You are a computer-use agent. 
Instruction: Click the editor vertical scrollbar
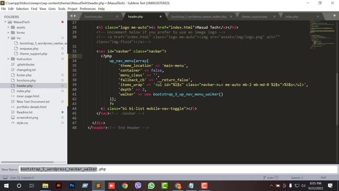click(x=337, y=99)
